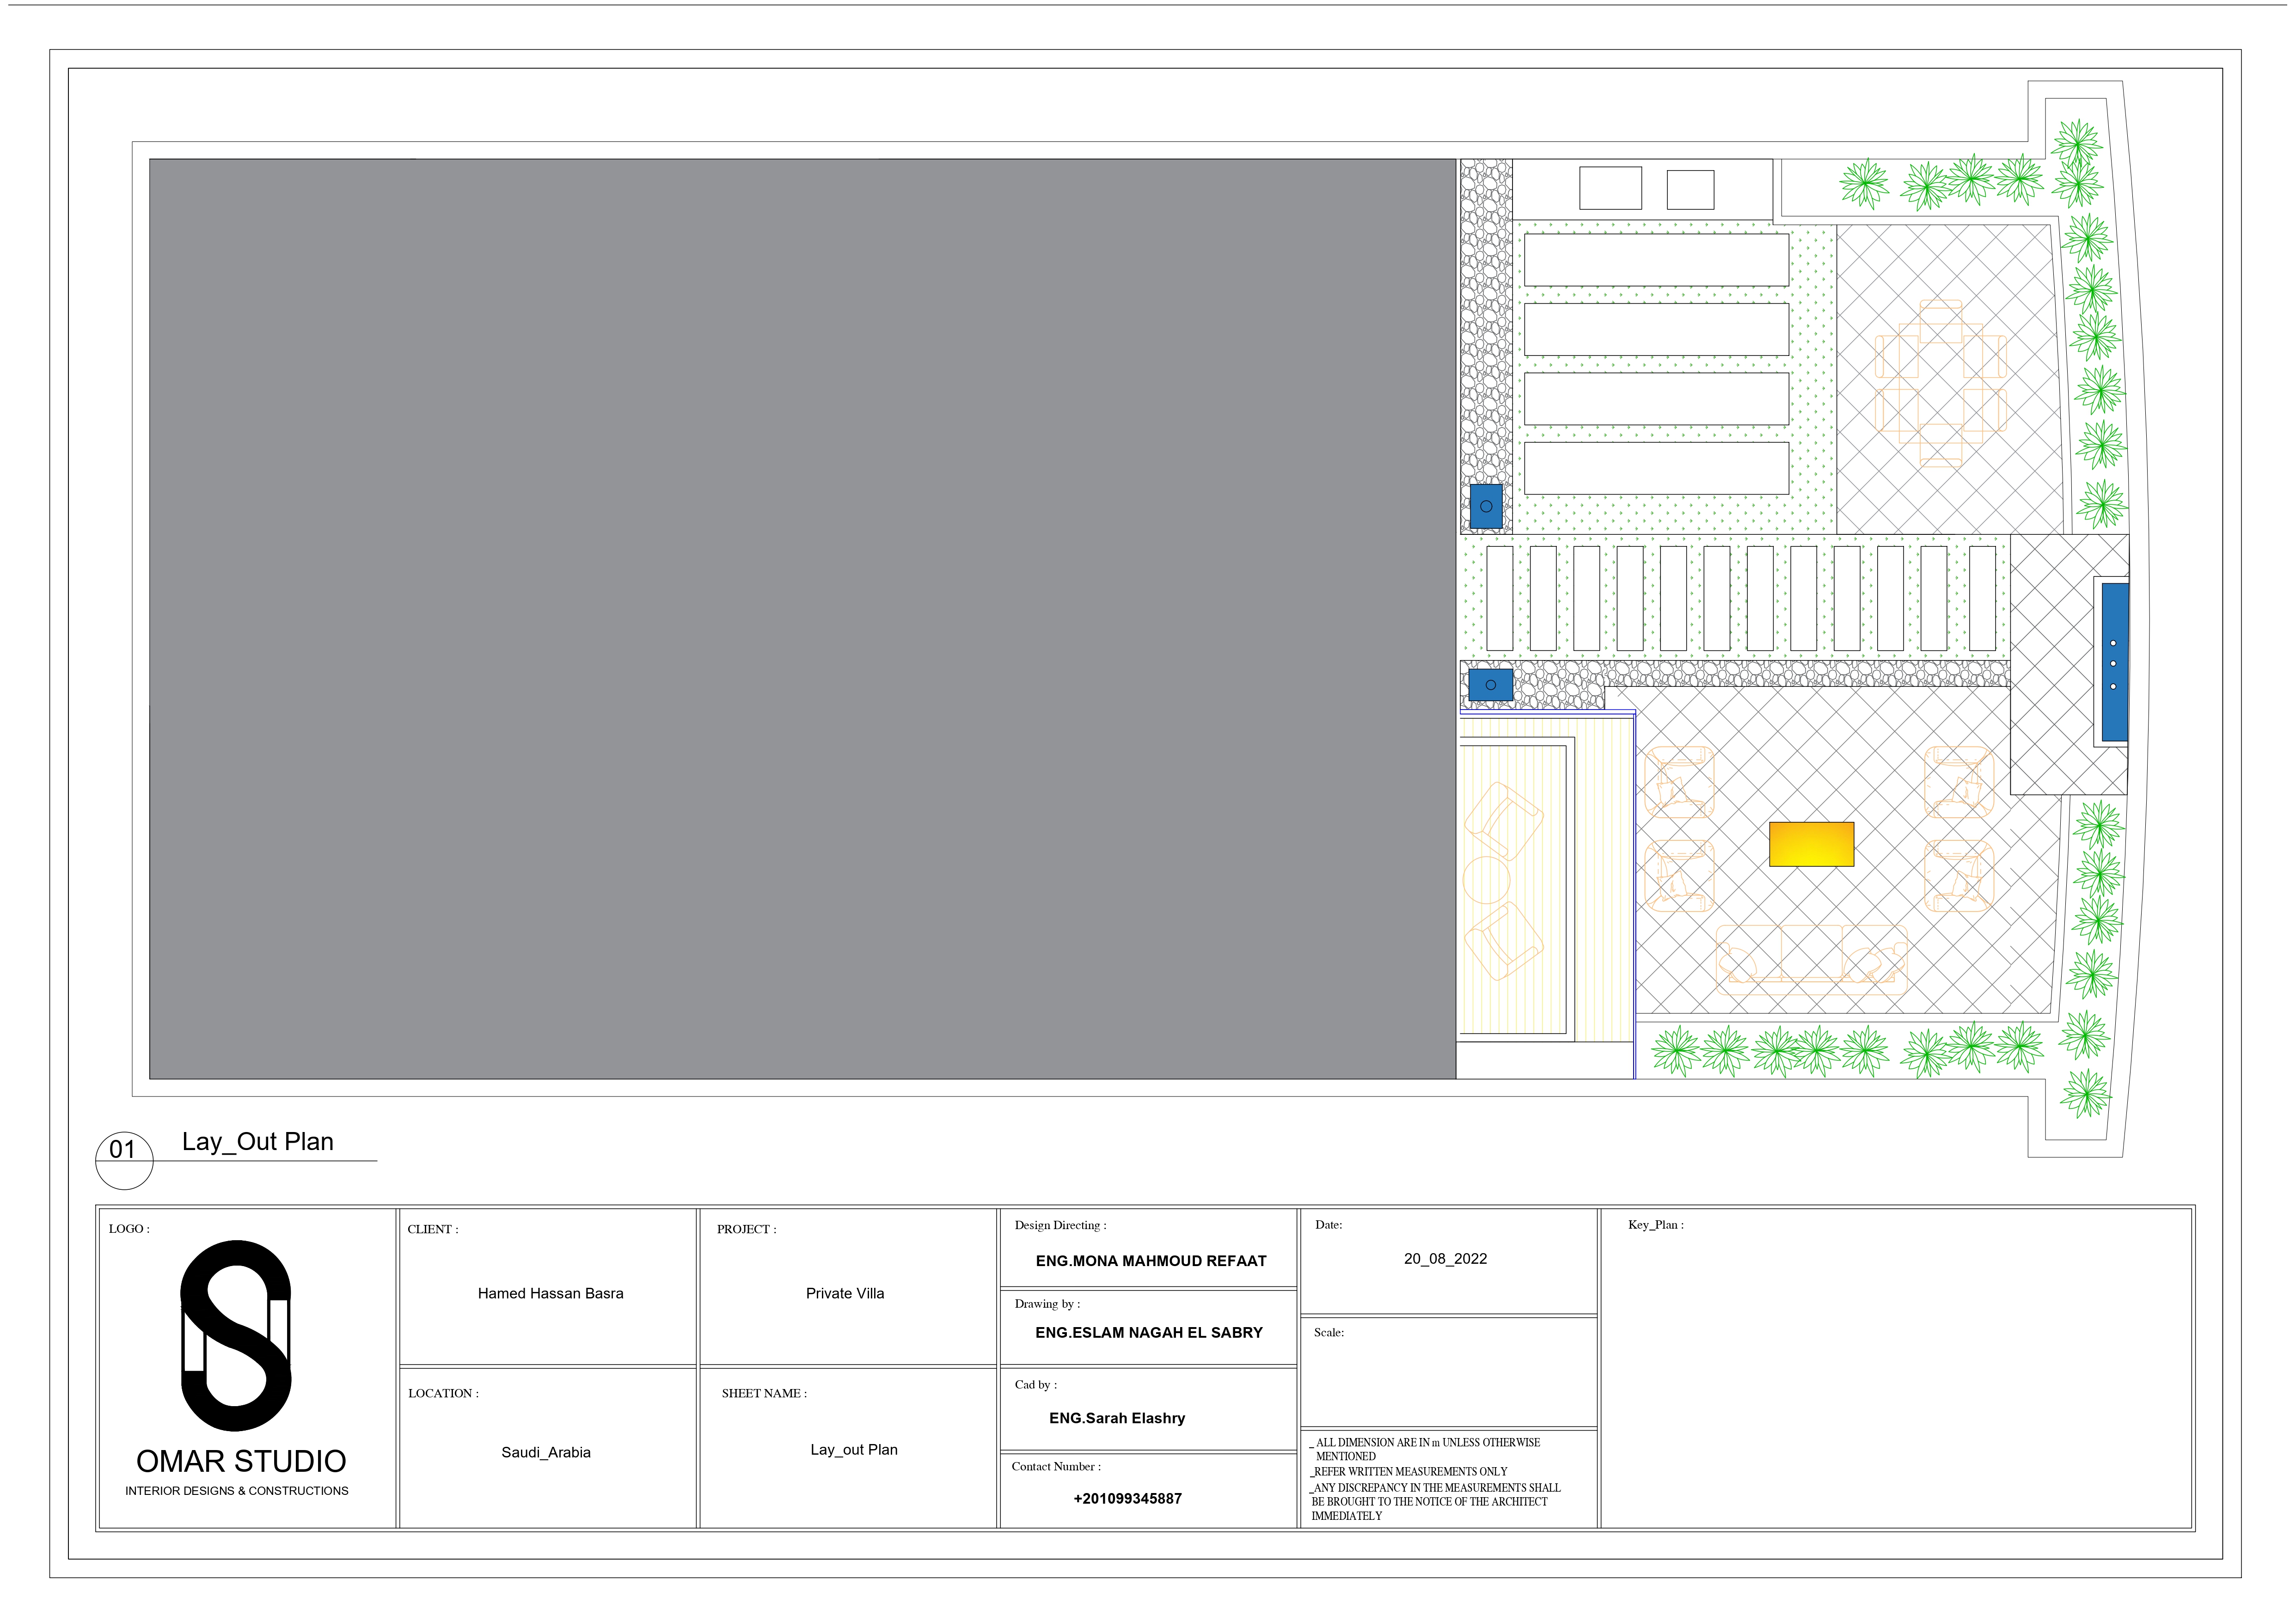Select the long blue water feature with three dots

coord(2114,662)
